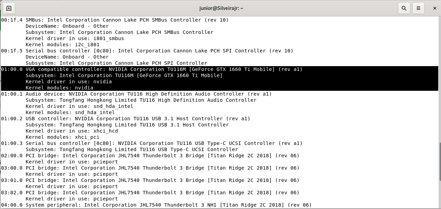Click the 'DeviceName: Onboard - Other' line under 00:1f.4
Screen dimensions: 441x209
(x=67, y=26)
